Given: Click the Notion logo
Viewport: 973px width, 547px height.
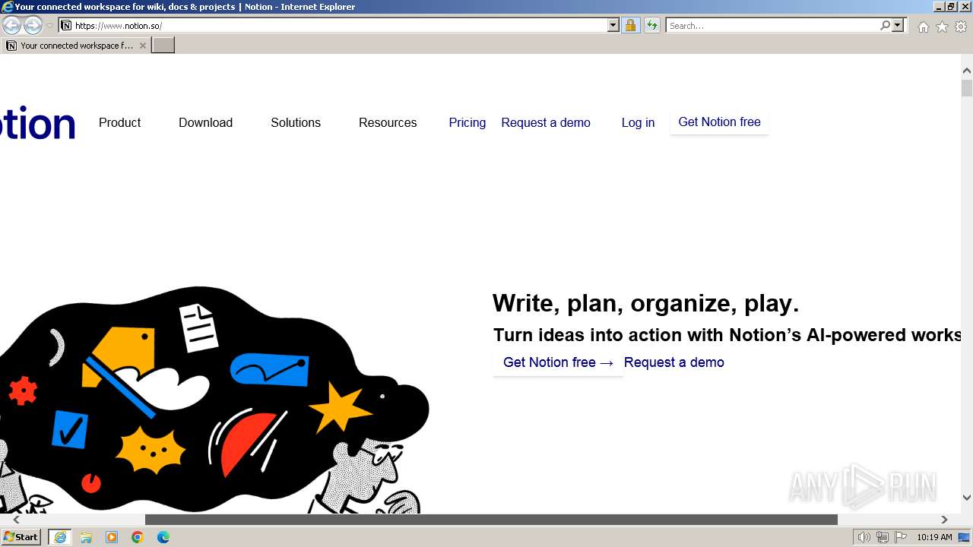Looking at the screenshot, I should (37, 124).
